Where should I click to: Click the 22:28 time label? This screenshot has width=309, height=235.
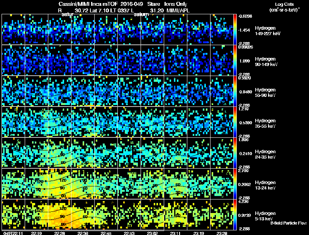tap(59, 233)
